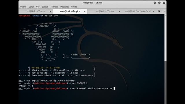Switch to the /var/www/html tab
The width and height of the screenshot is (185, 104).
(138, 11)
